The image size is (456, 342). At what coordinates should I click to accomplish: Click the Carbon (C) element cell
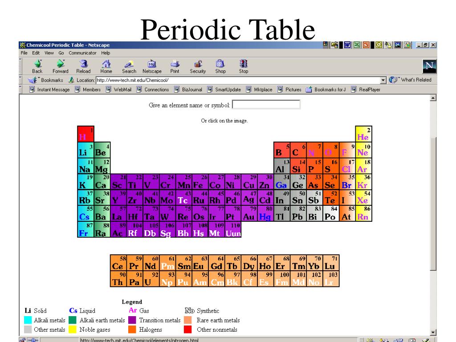pyautogui.click(x=298, y=150)
